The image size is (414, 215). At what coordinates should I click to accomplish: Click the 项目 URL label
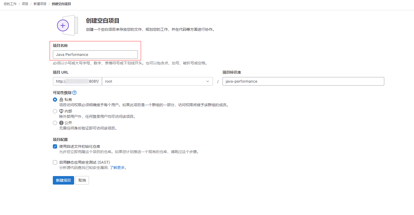tap(61, 72)
